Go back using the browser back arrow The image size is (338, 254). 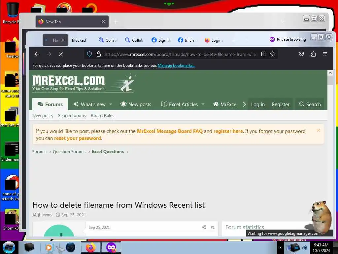(37, 54)
